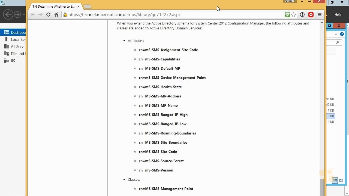Select the 47 KB file row in Explorer
This screenshot has height=196, width=349.
(330, 105)
